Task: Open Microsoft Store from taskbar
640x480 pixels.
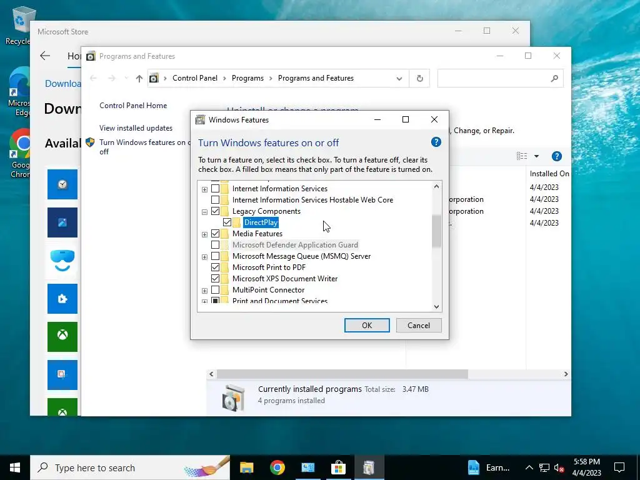Action: 338,467
